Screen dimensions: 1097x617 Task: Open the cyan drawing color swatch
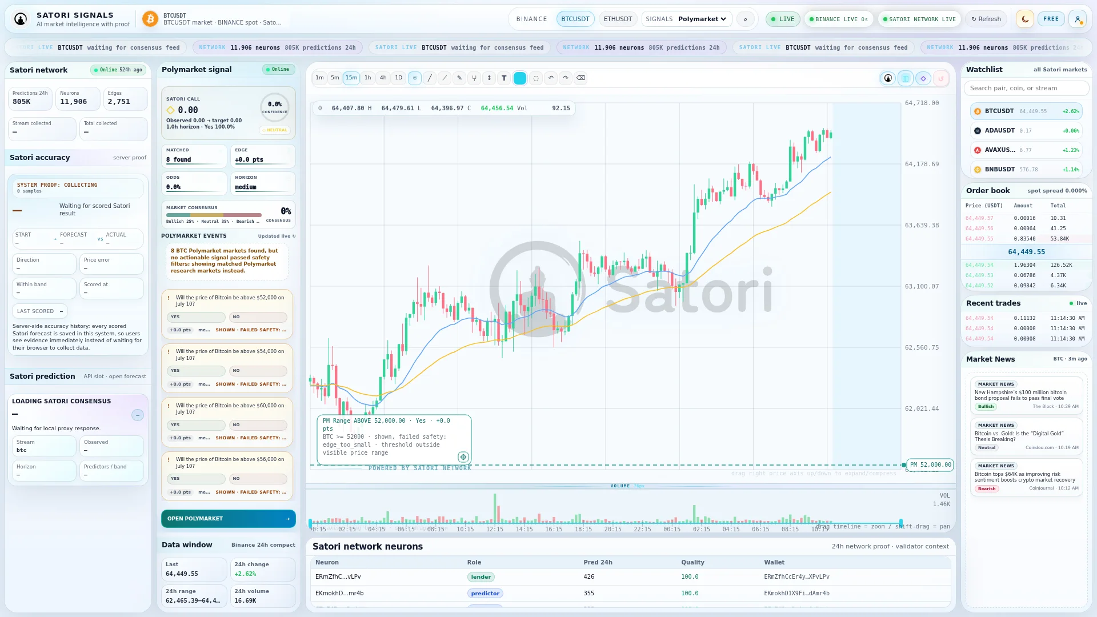[520, 78]
